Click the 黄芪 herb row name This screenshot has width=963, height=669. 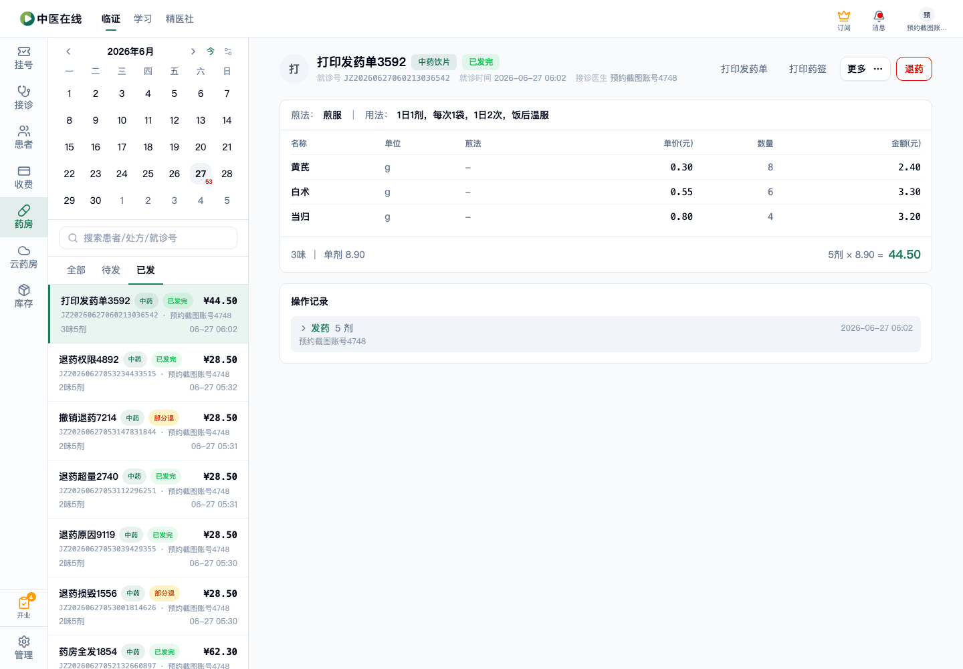(300, 167)
